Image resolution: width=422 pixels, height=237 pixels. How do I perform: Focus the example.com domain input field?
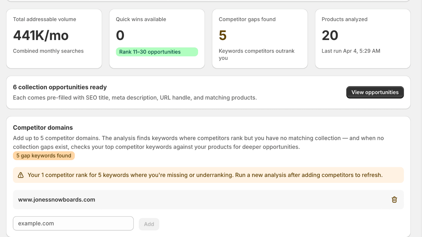73,223
